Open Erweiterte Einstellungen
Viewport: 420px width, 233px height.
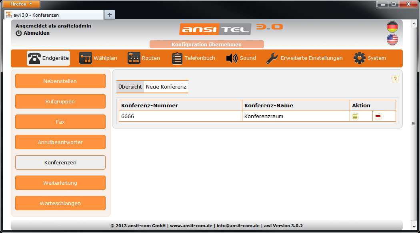click(x=304, y=58)
